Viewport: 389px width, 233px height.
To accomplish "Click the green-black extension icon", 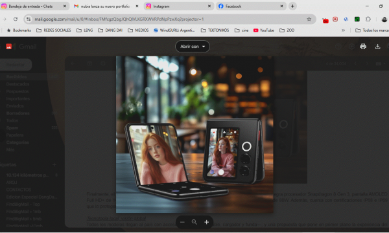I will (x=357, y=19).
